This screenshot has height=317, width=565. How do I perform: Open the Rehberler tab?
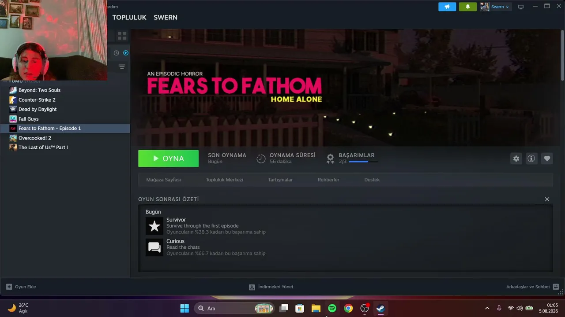click(328, 180)
